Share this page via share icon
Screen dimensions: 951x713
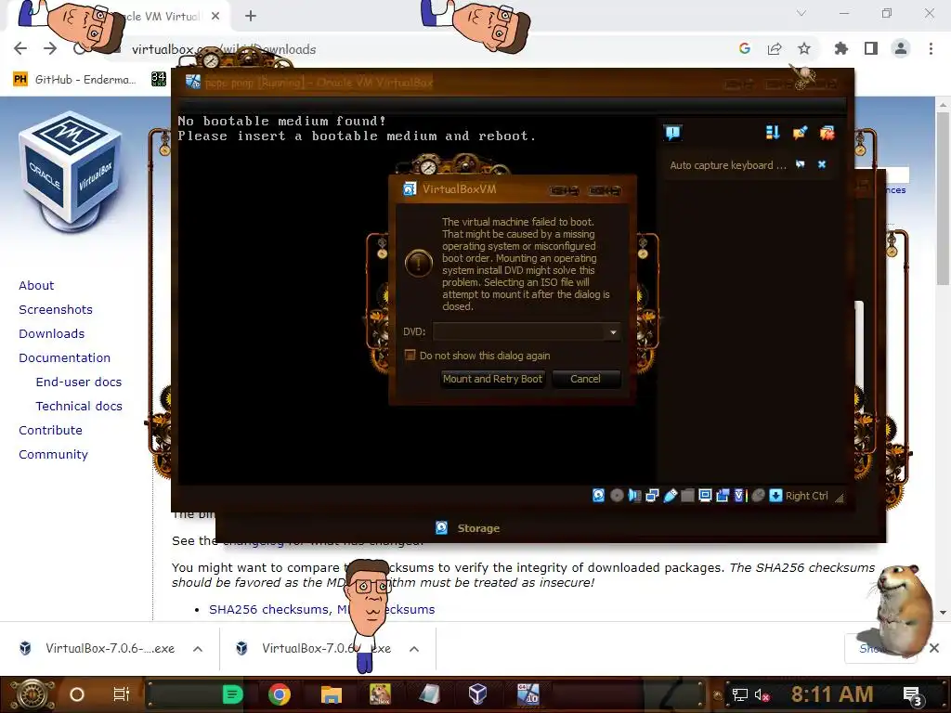(775, 48)
